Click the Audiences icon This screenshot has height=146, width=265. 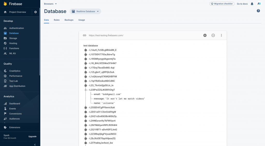coord(5,119)
